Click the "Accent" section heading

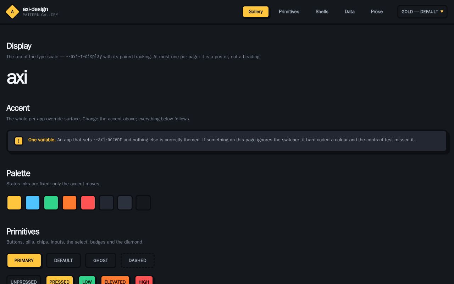(x=18, y=108)
